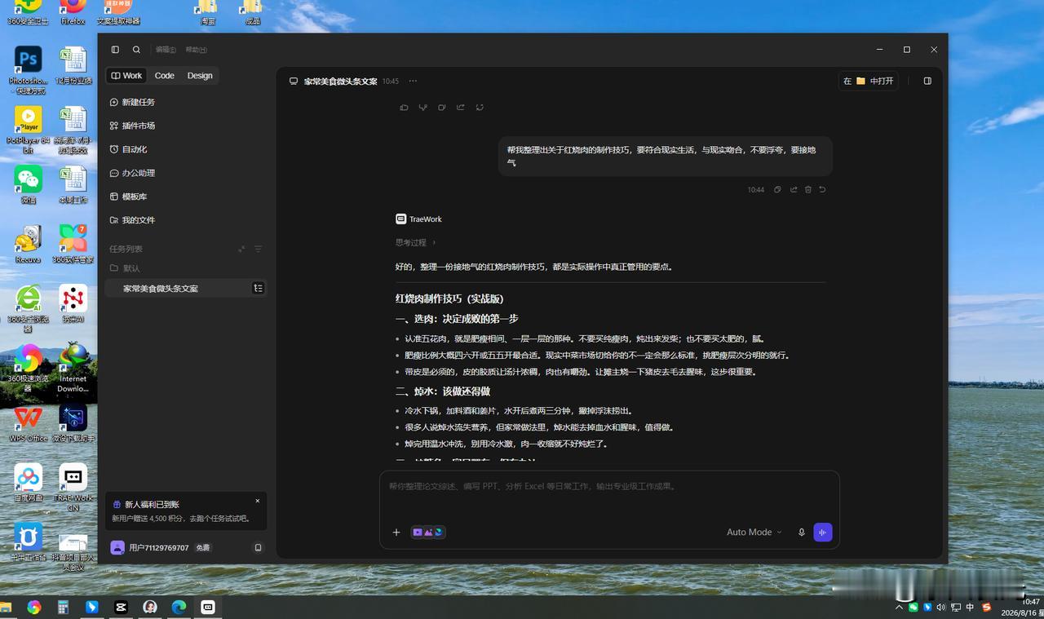Share the user message sent at 10:44
The image size is (1044, 619).
click(793, 189)
